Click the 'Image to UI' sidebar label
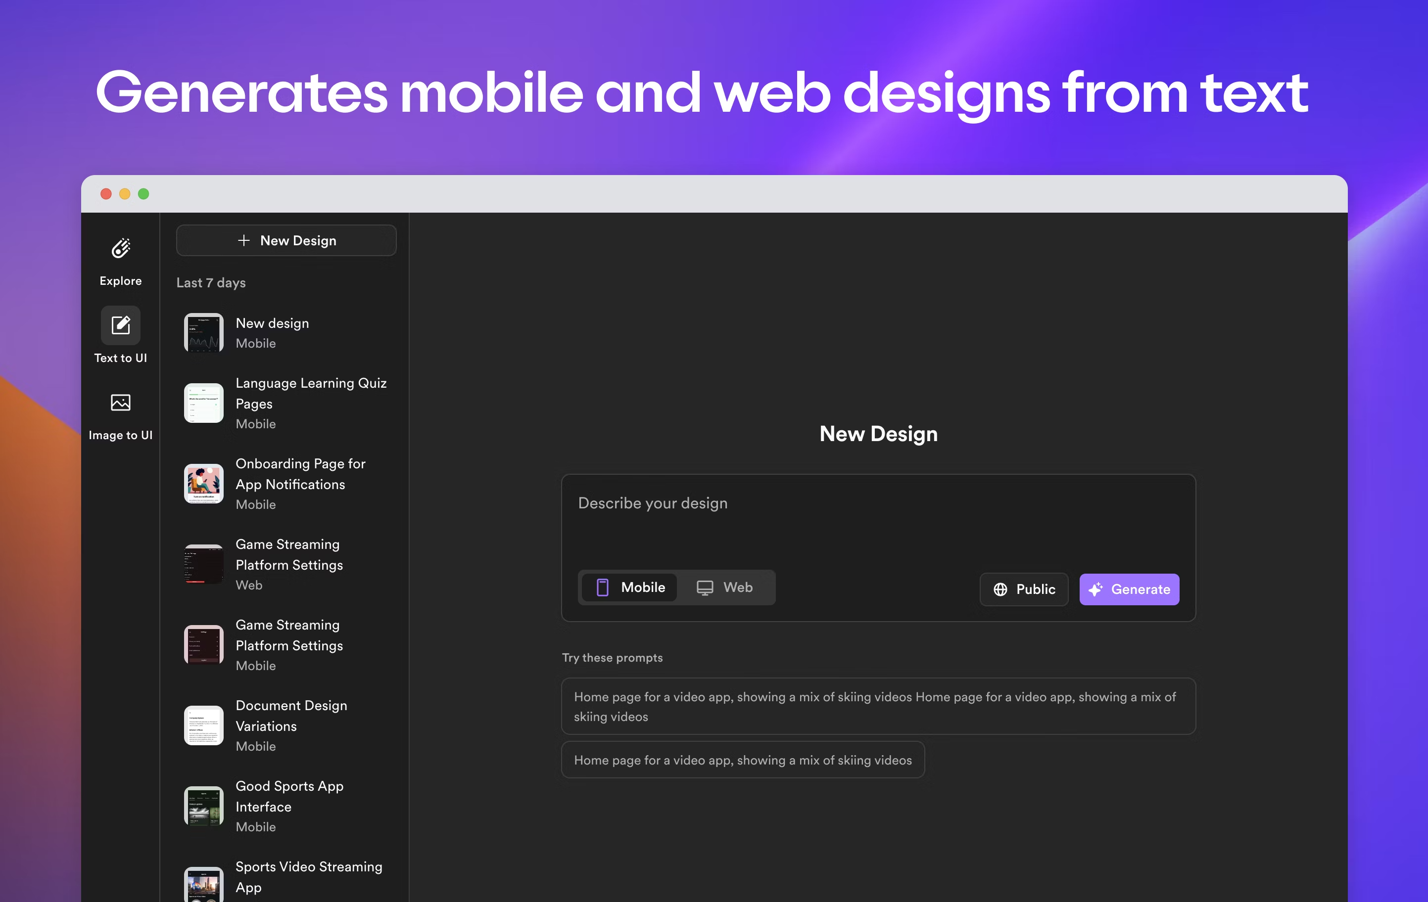 (x=120, y=435)
